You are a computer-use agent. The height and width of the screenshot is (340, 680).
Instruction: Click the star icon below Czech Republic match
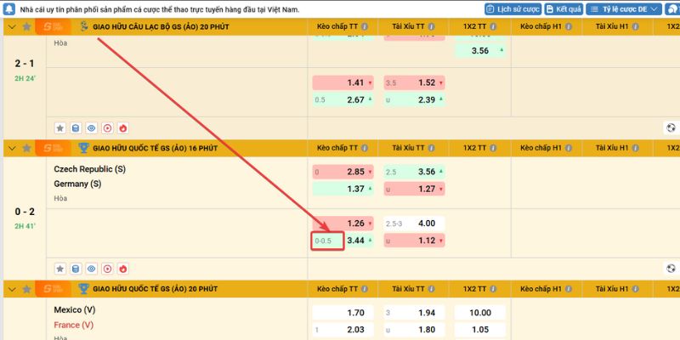[60, 269]
